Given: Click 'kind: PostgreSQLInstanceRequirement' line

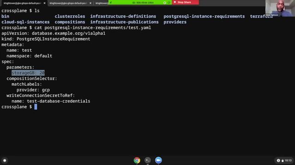Looking at the screenshot, I should (x=46, y=39).
